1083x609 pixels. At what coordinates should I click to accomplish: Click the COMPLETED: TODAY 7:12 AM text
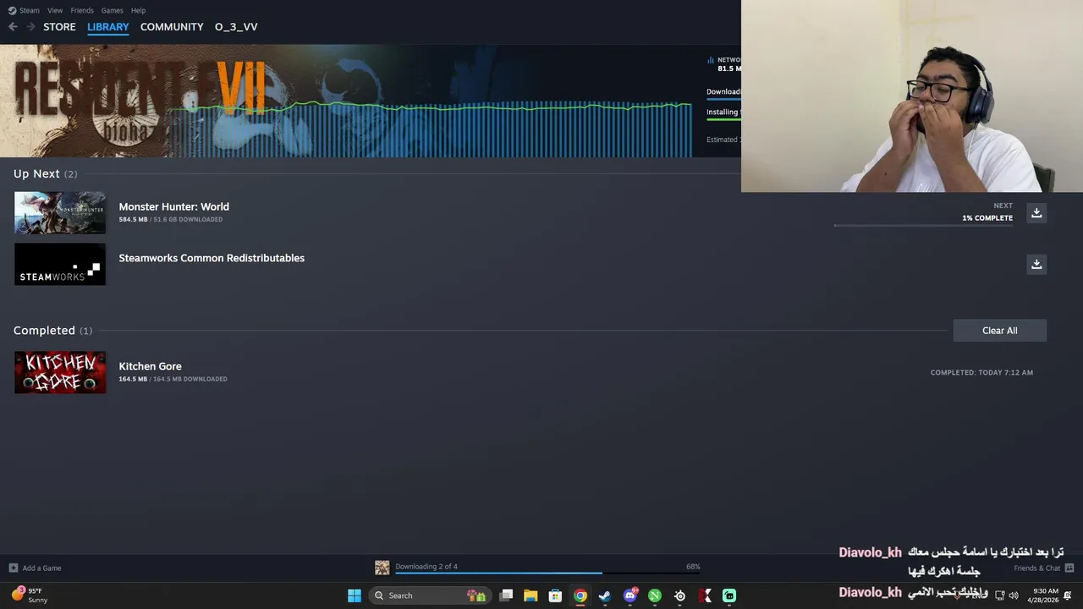coord(981,372)
